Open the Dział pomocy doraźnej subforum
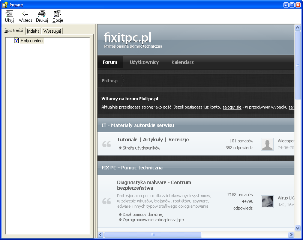 [143, 214]
